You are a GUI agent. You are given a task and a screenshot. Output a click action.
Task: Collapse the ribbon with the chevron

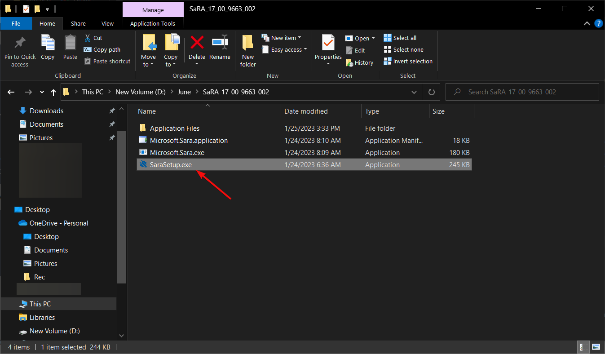[x=587, y=23]
